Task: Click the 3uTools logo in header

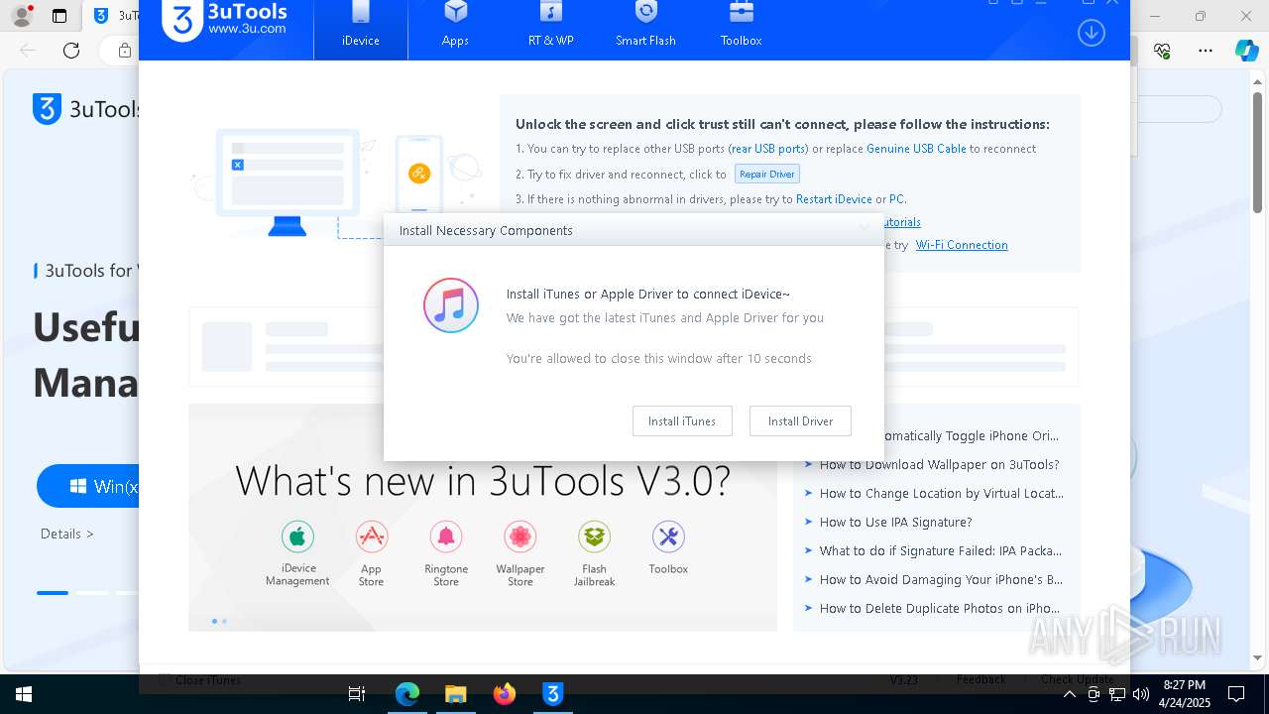Action: point(225,20)
